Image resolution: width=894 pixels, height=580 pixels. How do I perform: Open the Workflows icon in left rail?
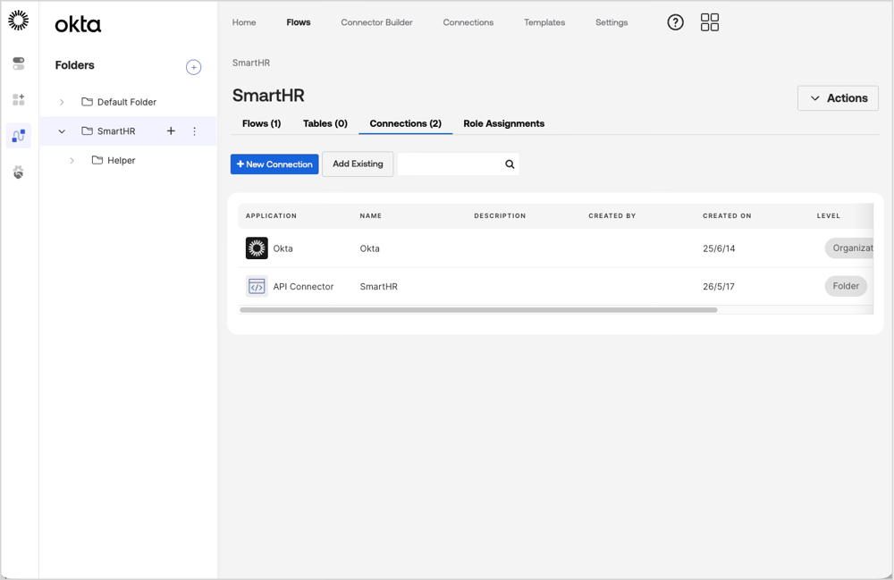18,136
